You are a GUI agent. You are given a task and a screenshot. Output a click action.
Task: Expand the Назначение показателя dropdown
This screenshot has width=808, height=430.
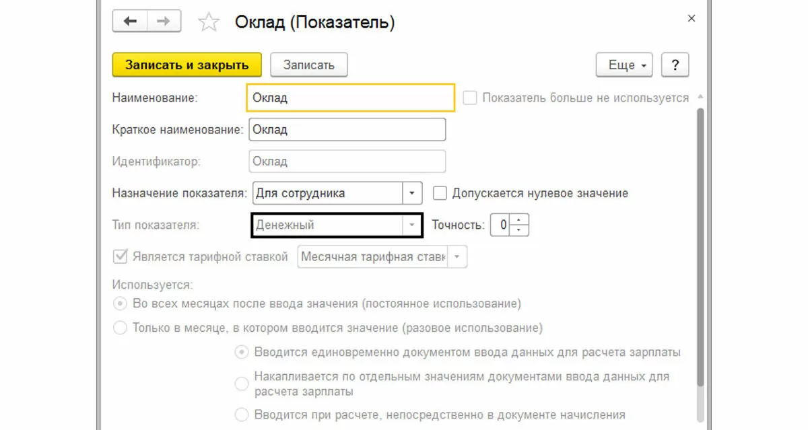(412, 193)
